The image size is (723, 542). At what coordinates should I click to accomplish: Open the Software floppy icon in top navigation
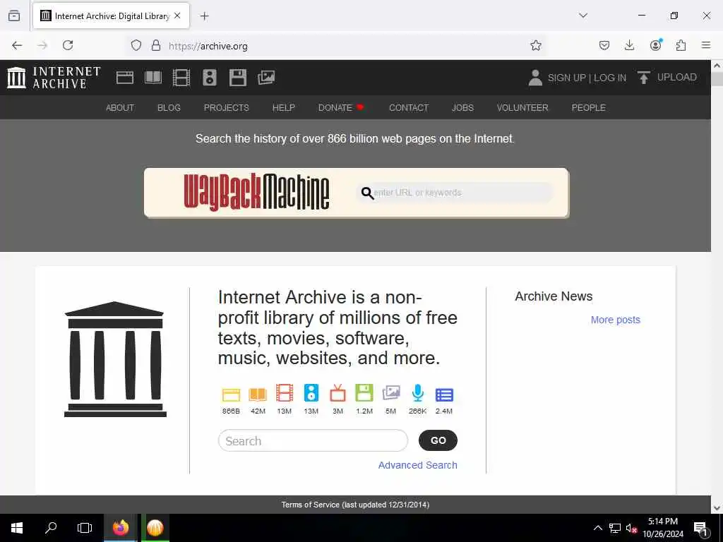coord(238,78)
